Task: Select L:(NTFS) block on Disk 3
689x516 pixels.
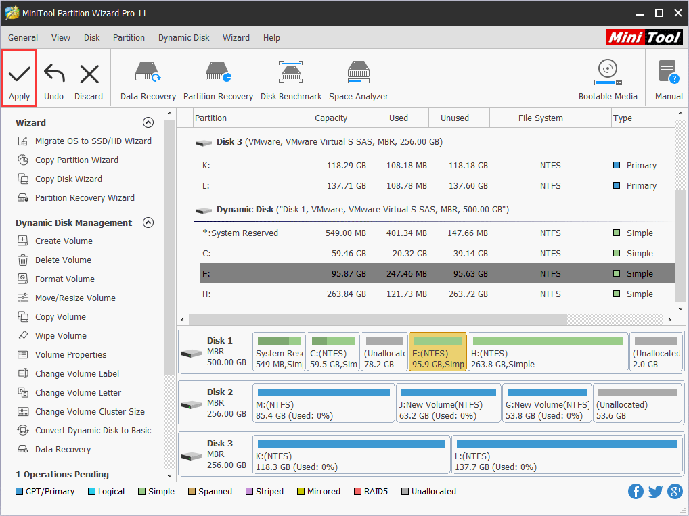Action: 567,454
